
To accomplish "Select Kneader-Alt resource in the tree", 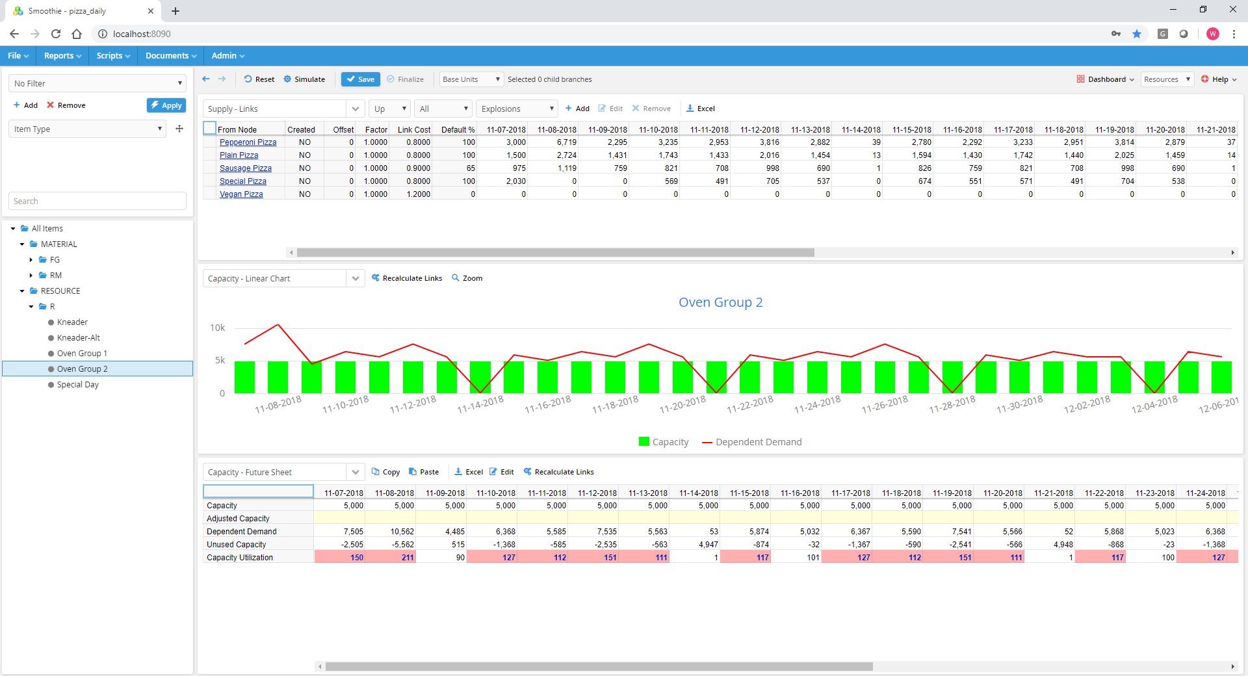I will [79, 338].
